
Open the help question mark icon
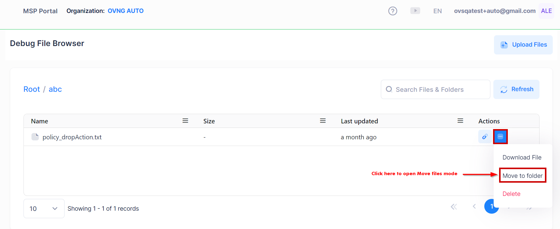[393, 11]
